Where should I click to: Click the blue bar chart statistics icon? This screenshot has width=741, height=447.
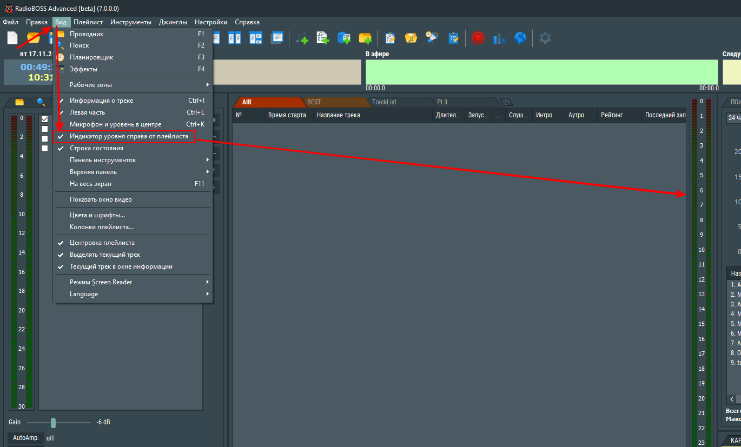[499, 38]
